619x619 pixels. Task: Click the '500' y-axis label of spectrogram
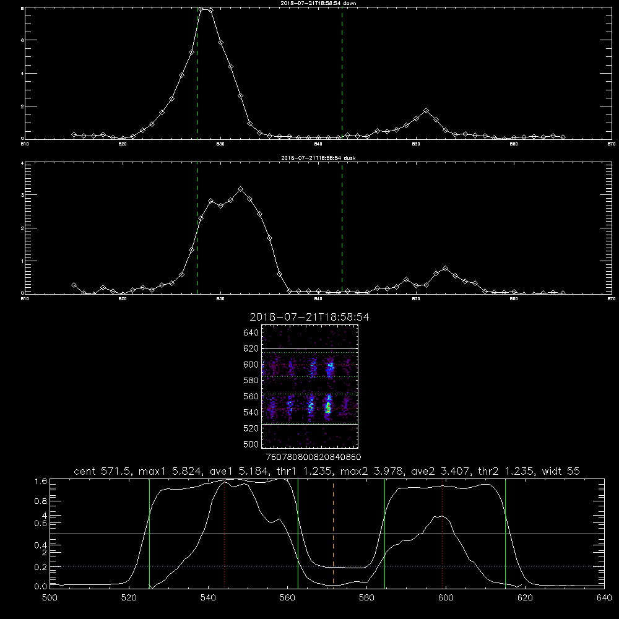pos(251,444)
